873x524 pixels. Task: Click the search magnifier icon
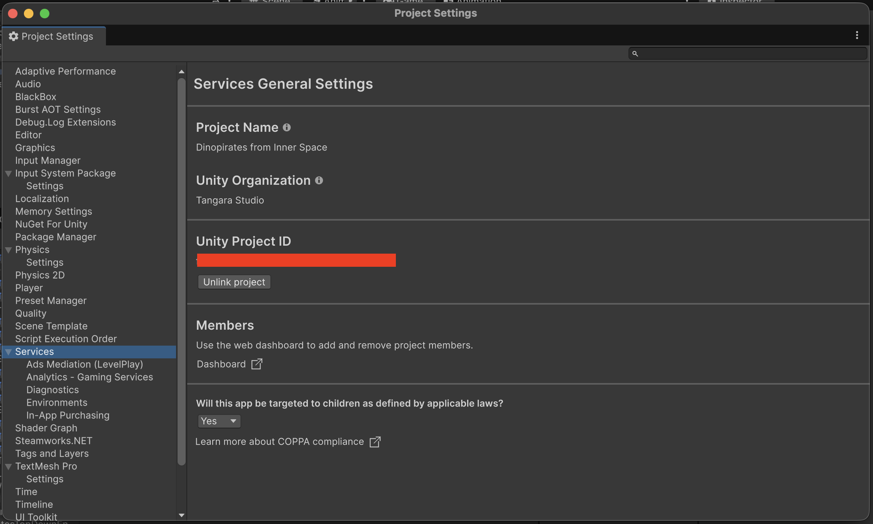coord(635,53)
